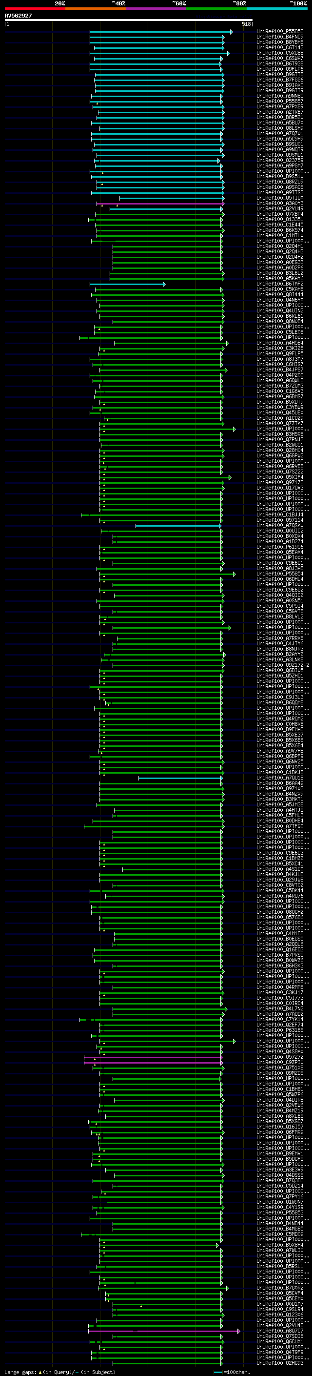This screenshot has width=312, height=1376.
Task: Click the UniRef100_P55853 label
Action: pos(280,1213)
